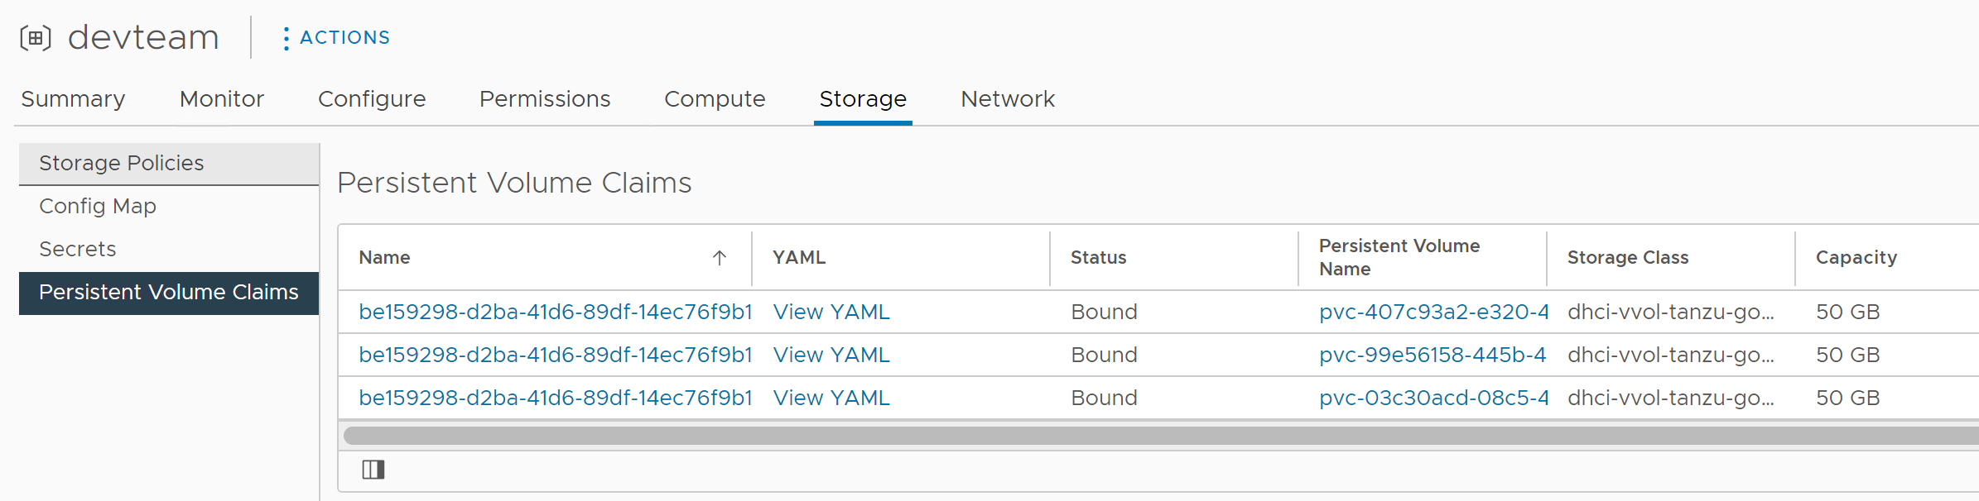This screenshot has width=1979, height=501.
Task: Click the Name column sort arrow
Action: pyautogui.click(x=720, y=258)
